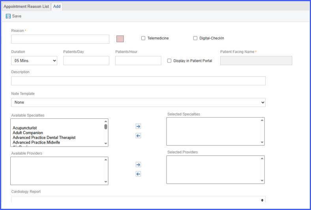
Task: Click down arrow in Selected Providers scrollbar
Action: [262, 181]
